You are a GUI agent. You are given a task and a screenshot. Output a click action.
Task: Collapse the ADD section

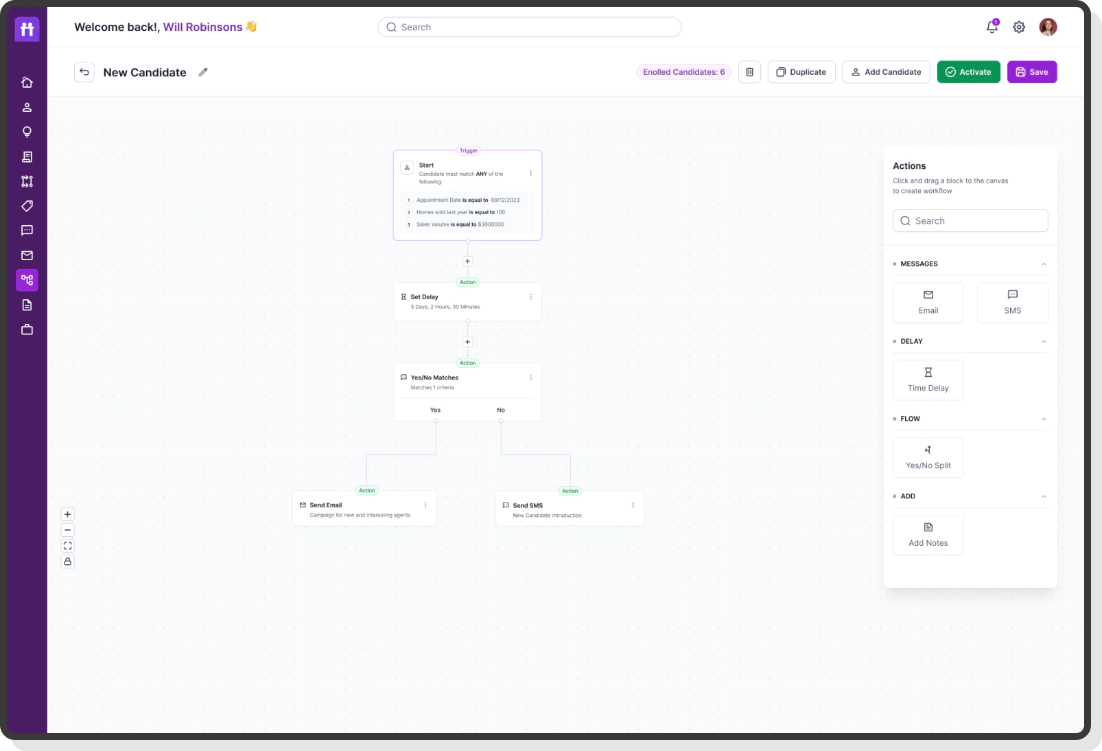coord(1044,497)
